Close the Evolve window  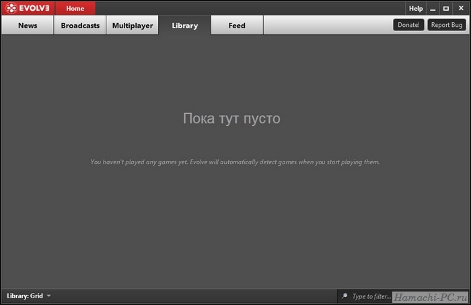pos(461,8)
